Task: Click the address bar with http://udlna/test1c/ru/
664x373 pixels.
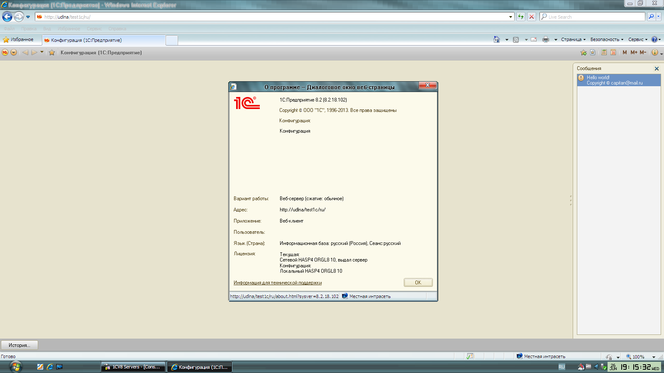Action: click(272, 17)
